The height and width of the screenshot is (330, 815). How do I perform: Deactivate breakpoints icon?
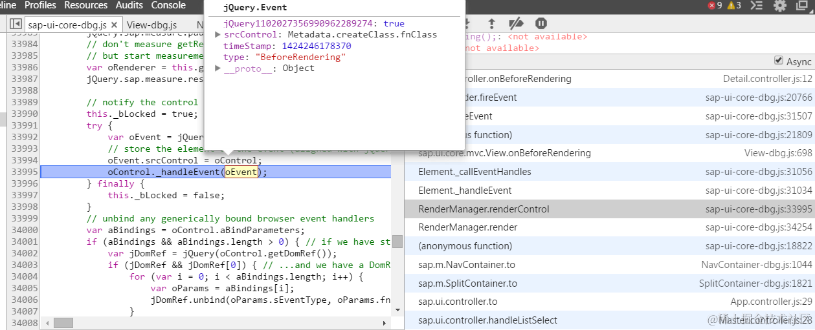click(516, 24)
